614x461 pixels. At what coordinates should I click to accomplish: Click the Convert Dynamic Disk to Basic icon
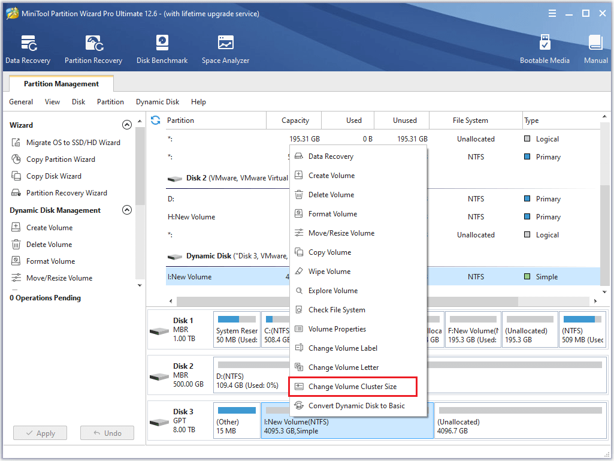click(x=299, y=406)
